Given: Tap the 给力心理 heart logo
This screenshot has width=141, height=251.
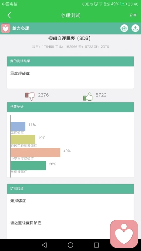Looking at the screenshot, I should [x=6, y=28].
